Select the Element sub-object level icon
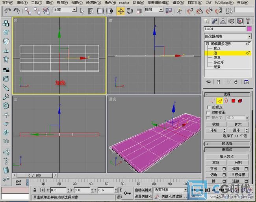 point(240,101)
